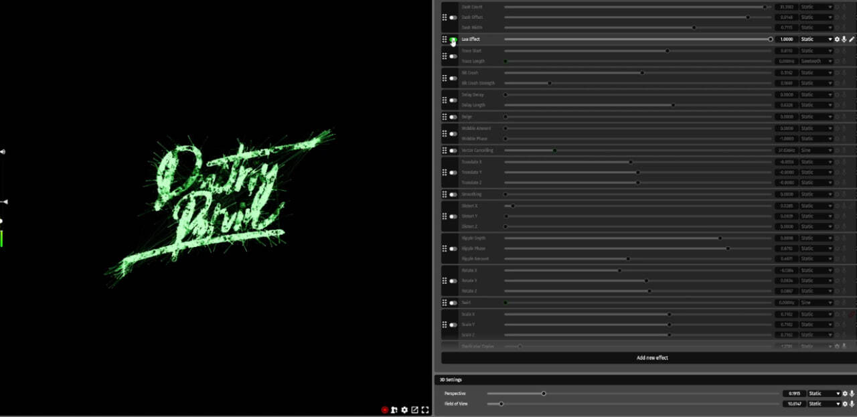
Task: Switch on the Vector Cancelling toggle
Action: 453,151
